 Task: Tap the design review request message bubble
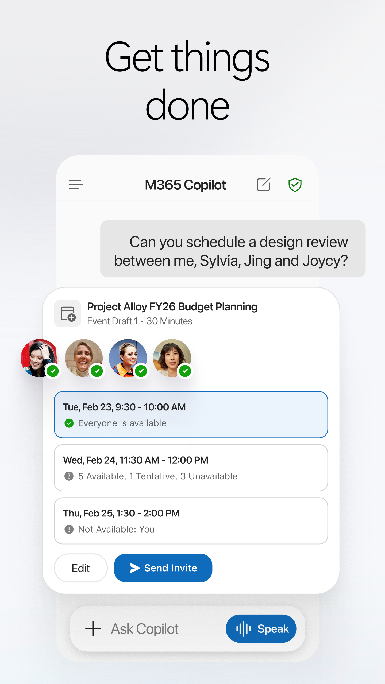(233, 249)
